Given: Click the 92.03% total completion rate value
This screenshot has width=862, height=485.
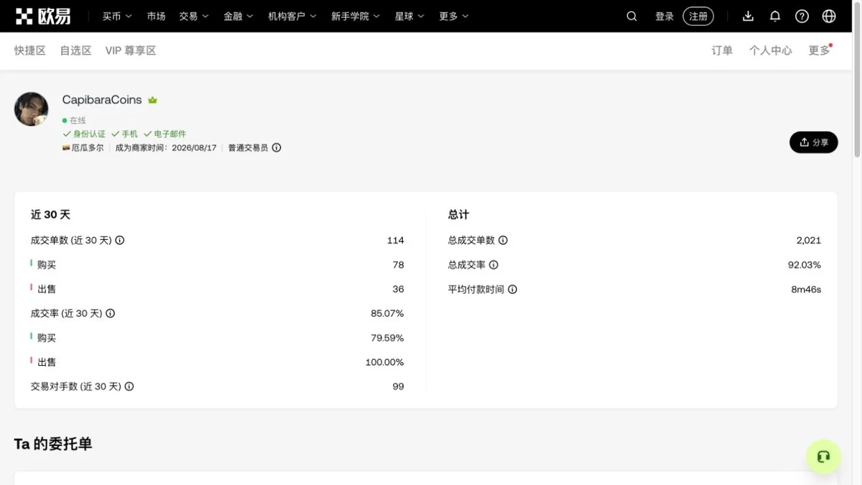Looking at the screenshot, I should click(x=804, y=264).
